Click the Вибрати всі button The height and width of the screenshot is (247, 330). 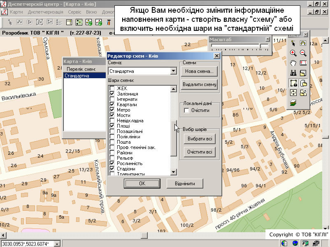pos(200,139)
